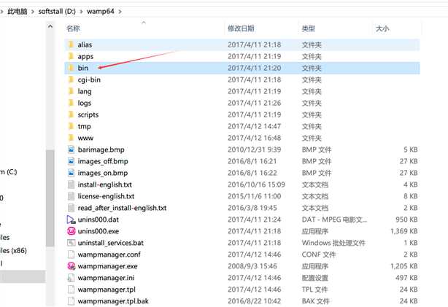Click the bin folder icon
This screenshot has width=448, height=307.
coord(72,68)
